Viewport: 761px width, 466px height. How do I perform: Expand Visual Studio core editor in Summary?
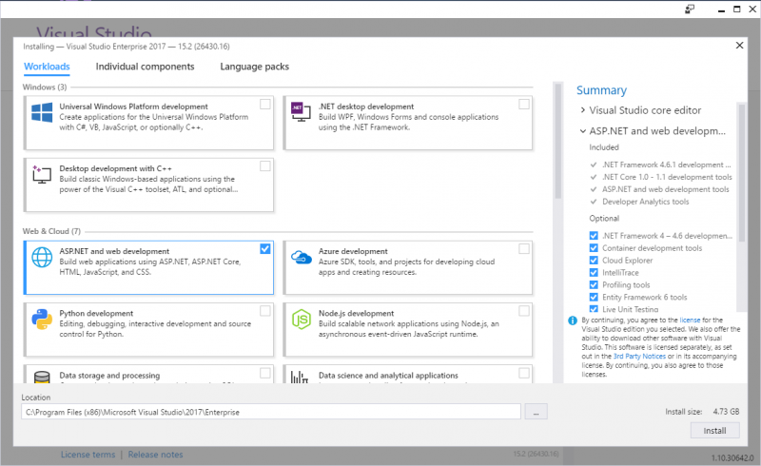[x=583, y=110]
